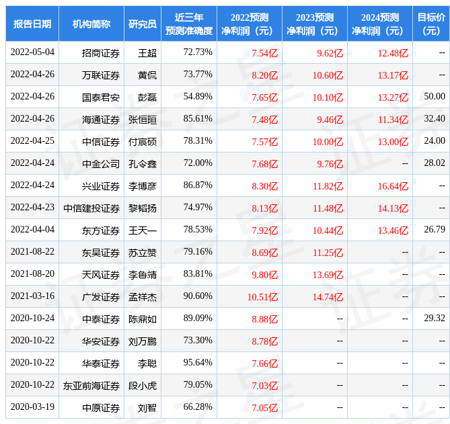The height and width of the screenshot is (424, 450).
Task: Click target price 29.32
Action: pos(435,318)
